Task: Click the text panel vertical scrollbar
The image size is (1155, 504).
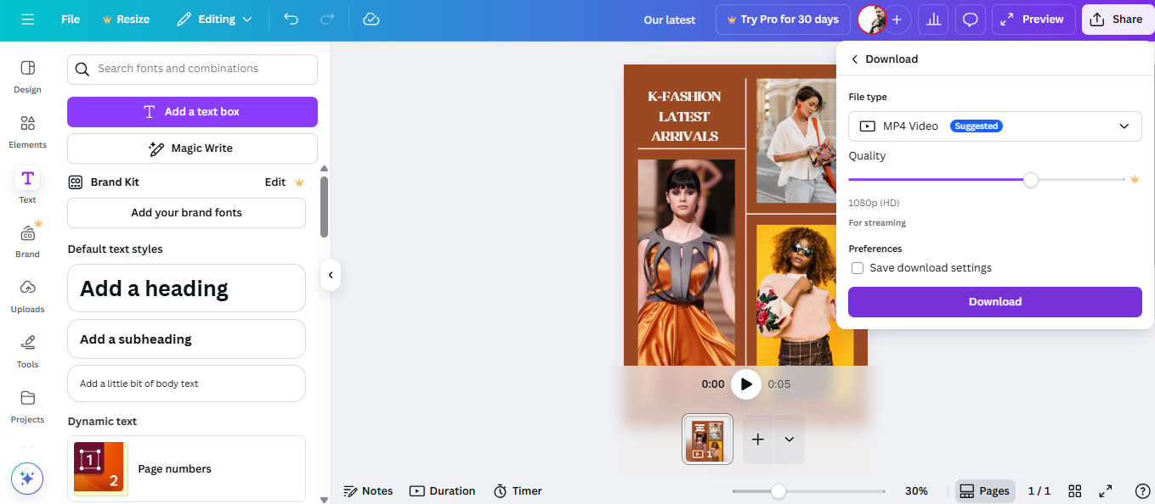Action: point(324,207)
